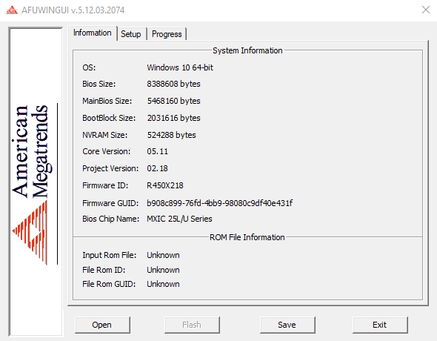Viewport: 437px width, 341px height.
Task: Click the 'File Rom ID:' label
Action: (x=104, y=270)
